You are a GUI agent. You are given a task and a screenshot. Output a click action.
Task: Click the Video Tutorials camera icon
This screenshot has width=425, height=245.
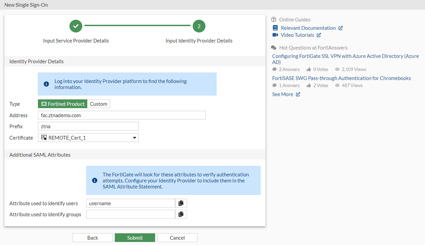click(275, 35)
